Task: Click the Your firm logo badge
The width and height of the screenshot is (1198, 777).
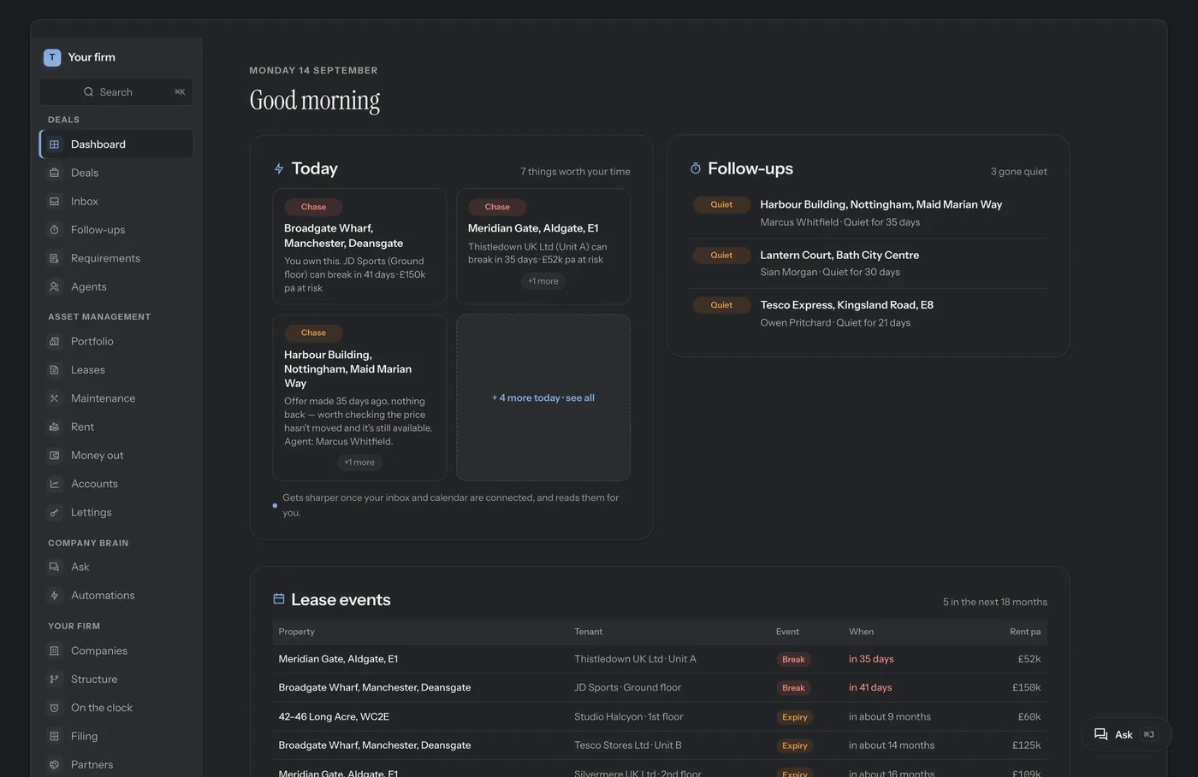Action: tap(52, 57)
